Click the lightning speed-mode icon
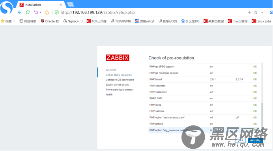 point(249,12)
